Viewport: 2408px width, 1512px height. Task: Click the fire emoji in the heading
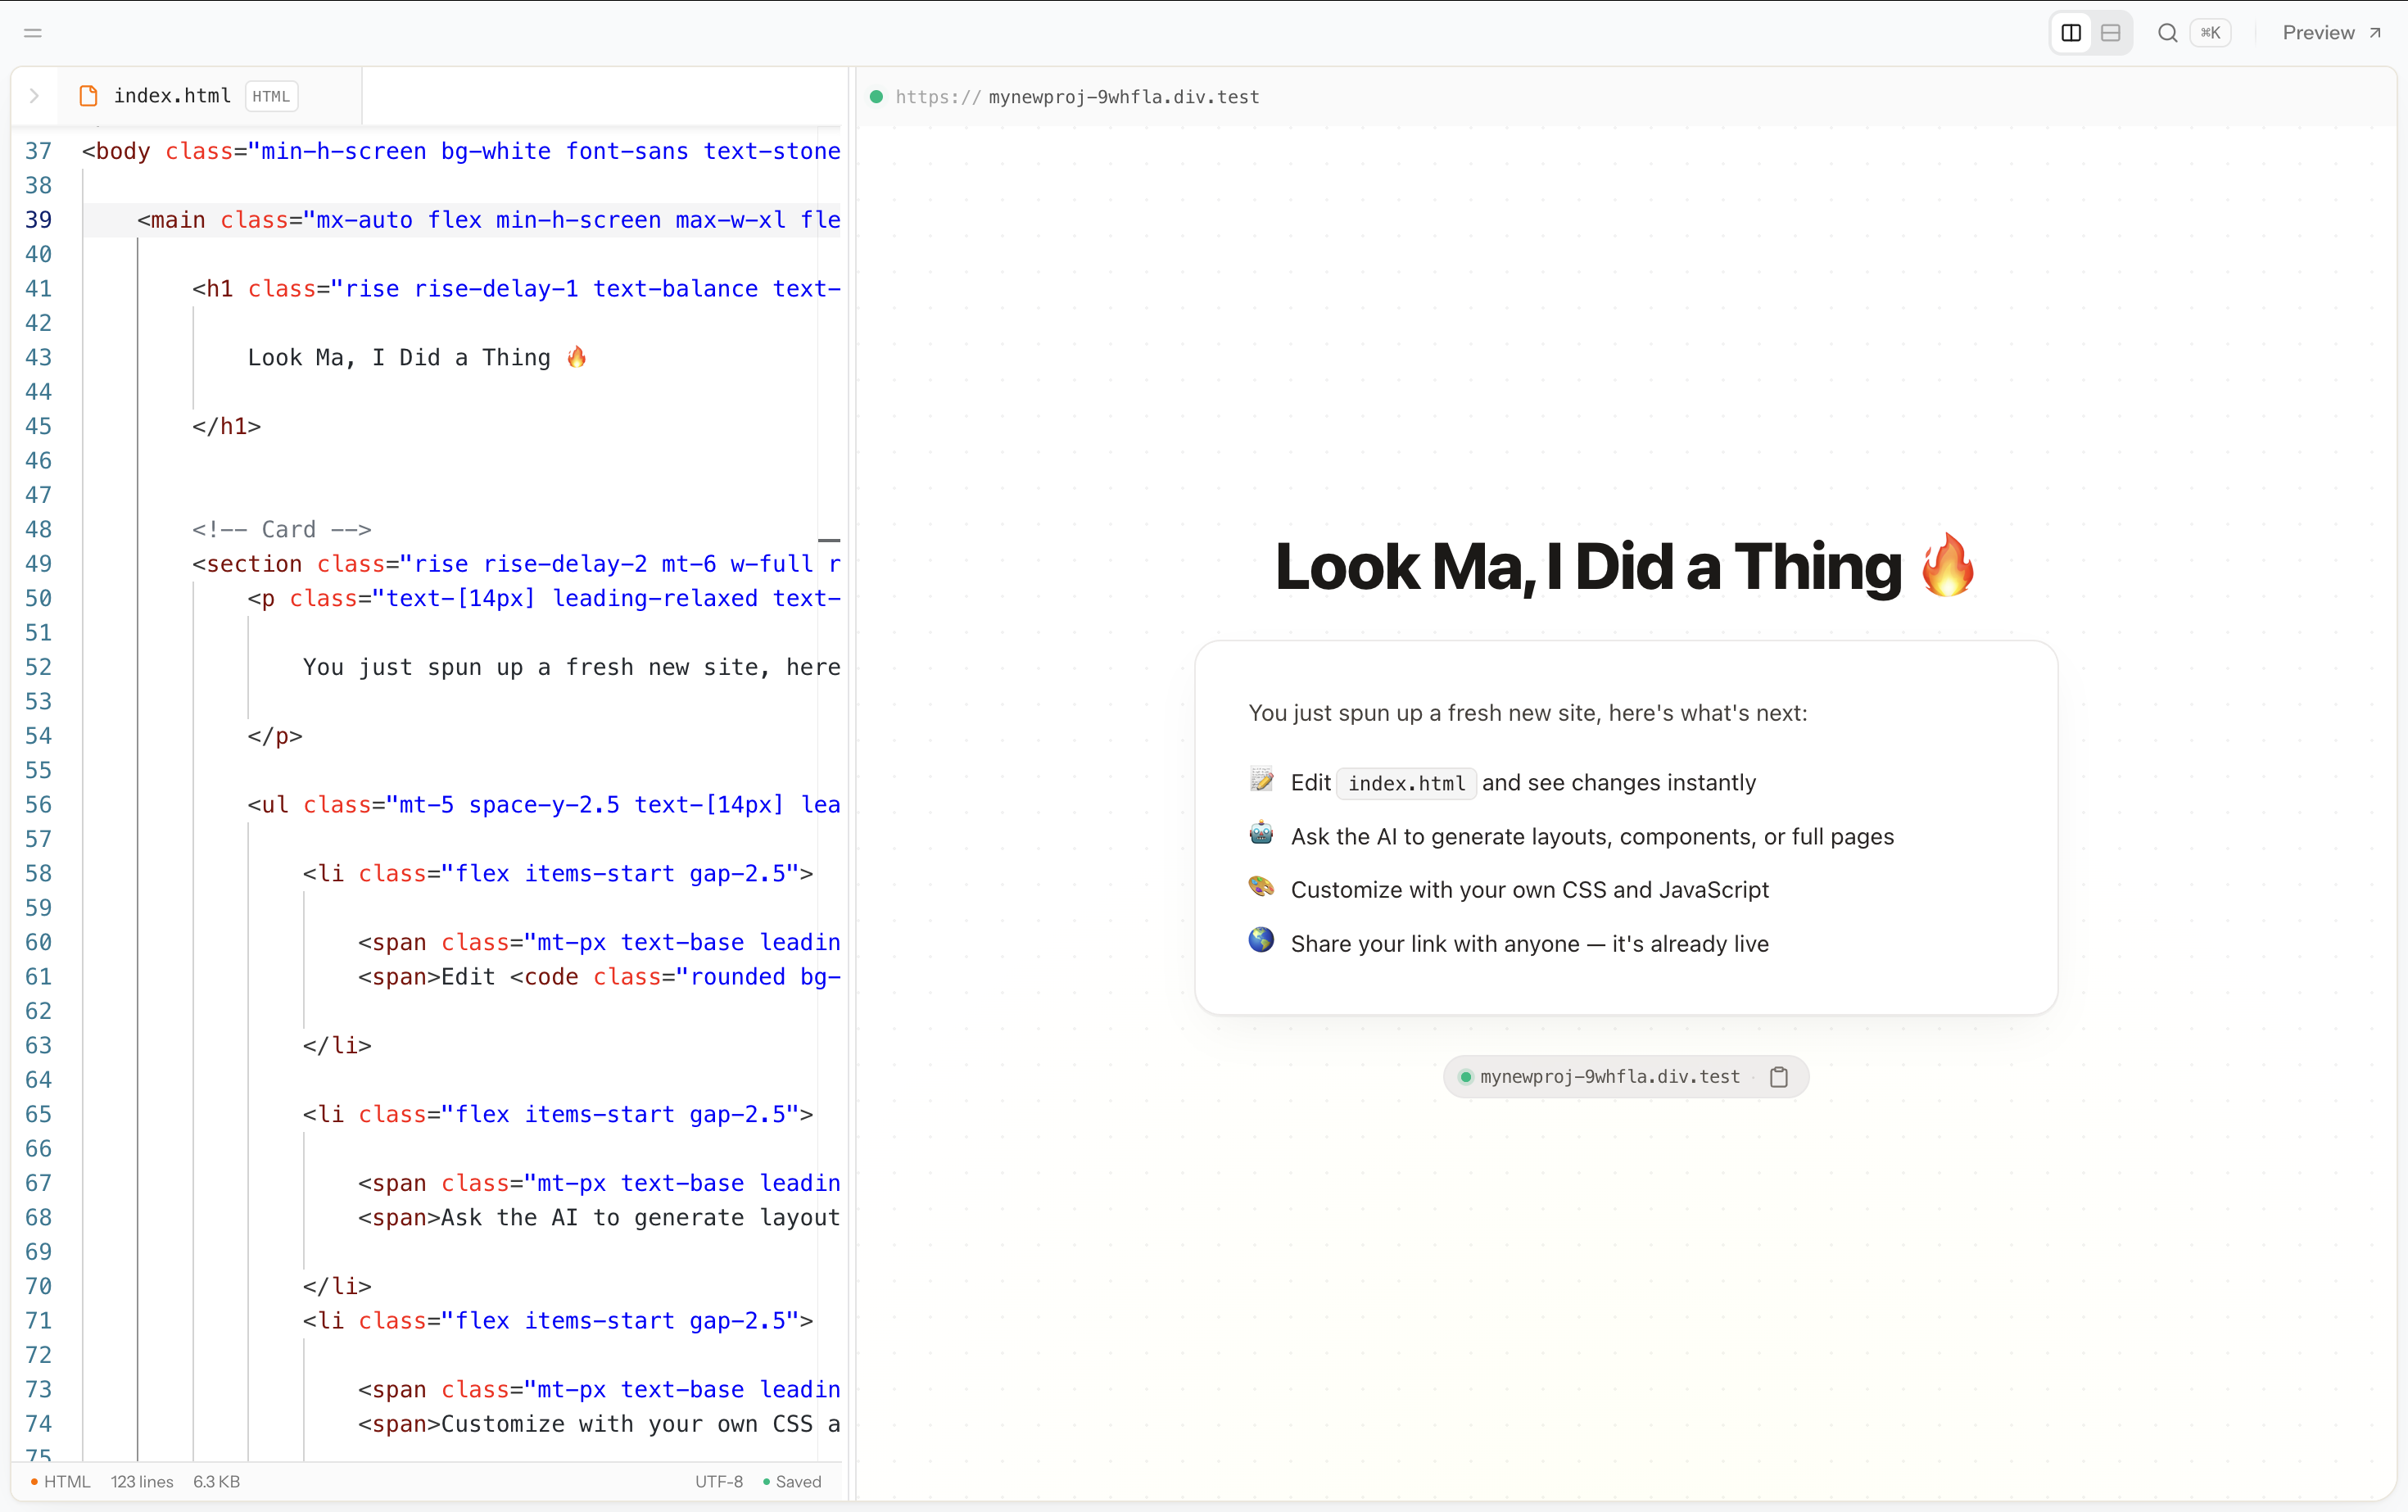pyautogui.click(x=1947, y=565)
